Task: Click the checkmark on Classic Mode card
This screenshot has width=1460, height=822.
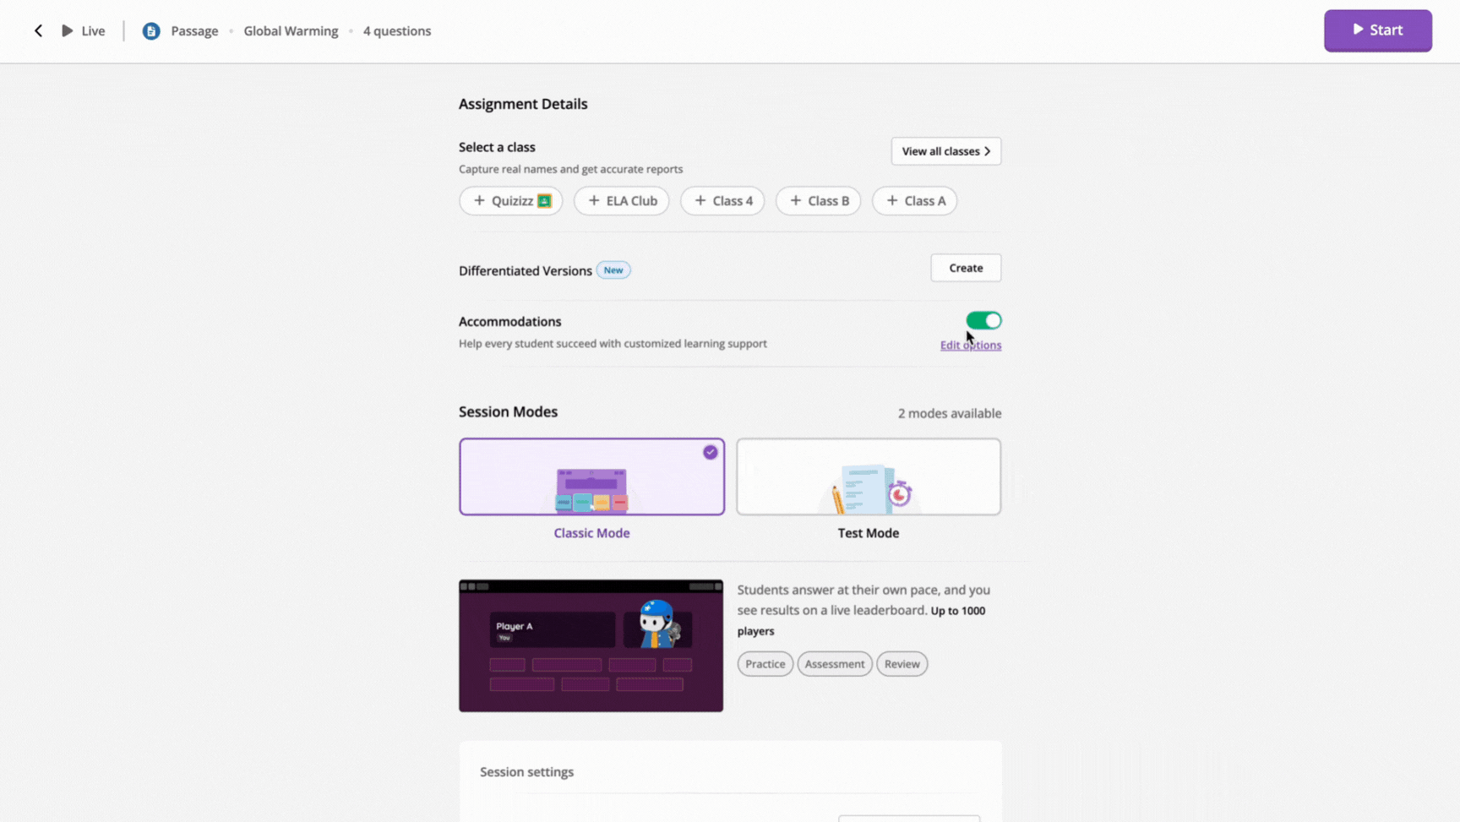Action: (x=711, y=453)
